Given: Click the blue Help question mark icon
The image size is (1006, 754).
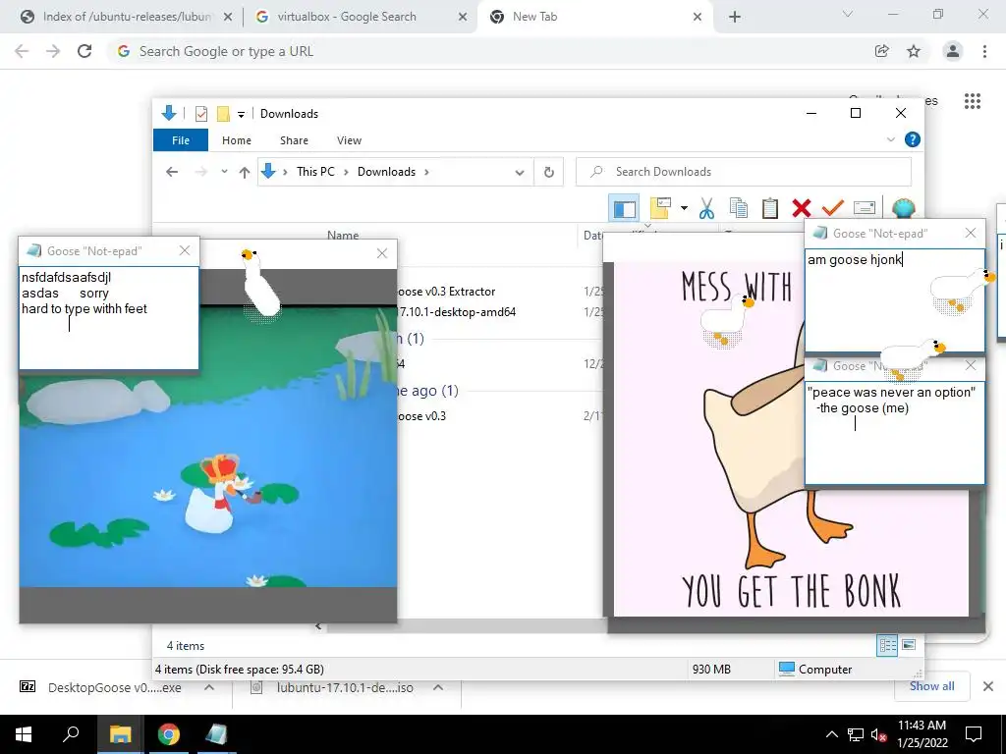Looking at the screenshot, I should coord(913,139).
